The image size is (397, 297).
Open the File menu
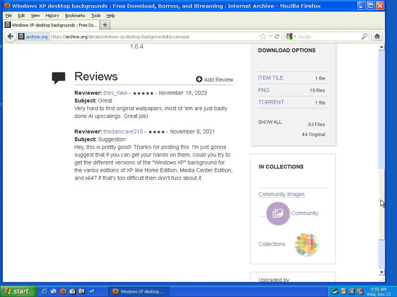(x=9, y=15)
